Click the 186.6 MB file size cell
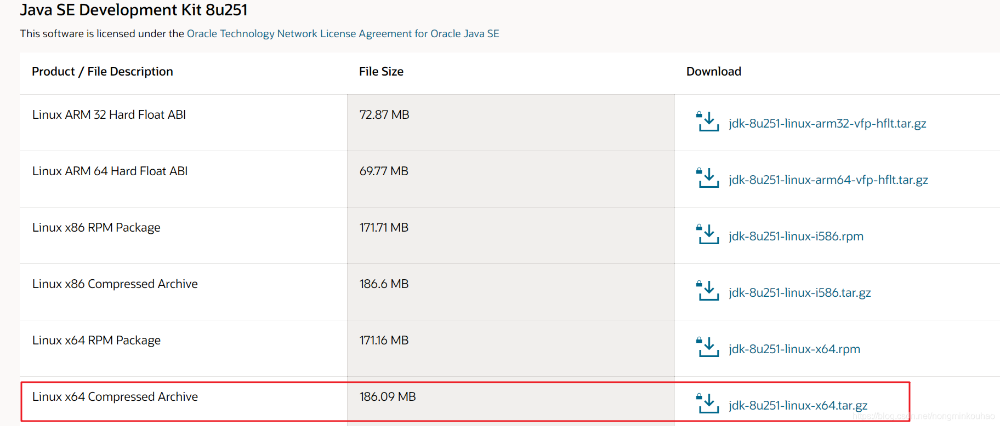 (511, 292)
